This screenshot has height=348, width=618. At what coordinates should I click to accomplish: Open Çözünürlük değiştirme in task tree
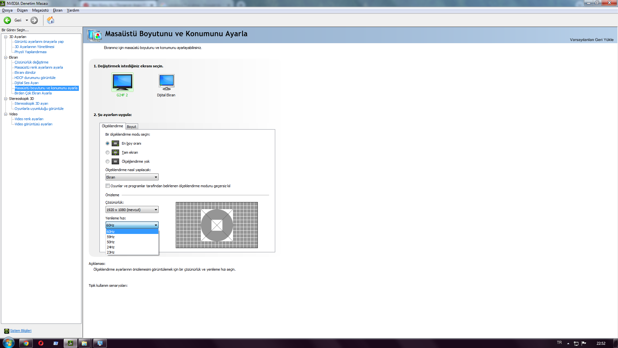click(32, 62)
